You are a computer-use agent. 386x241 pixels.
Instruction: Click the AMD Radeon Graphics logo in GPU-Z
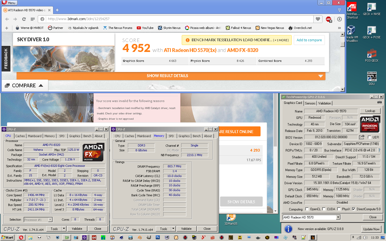pyautogui.click(x=370, y=124)
